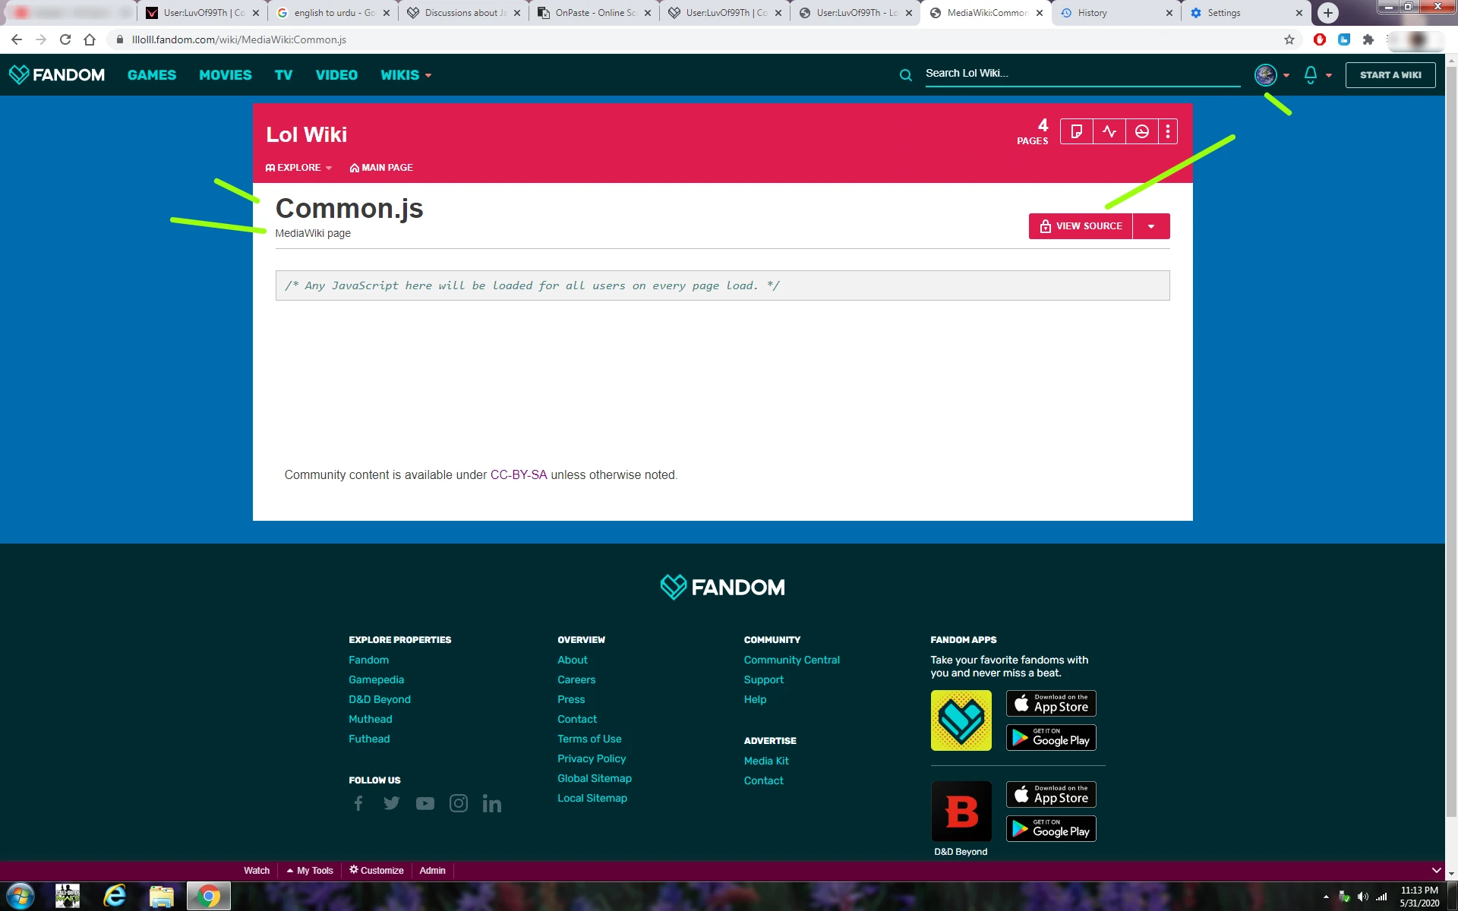This screenshot has height=911, width=1458.
Task: Open Chrome from the Windows taskbar
Action: [208, 897]
